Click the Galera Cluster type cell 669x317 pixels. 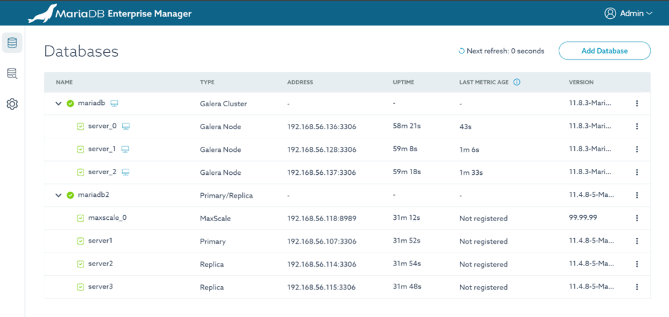(223, 104)
